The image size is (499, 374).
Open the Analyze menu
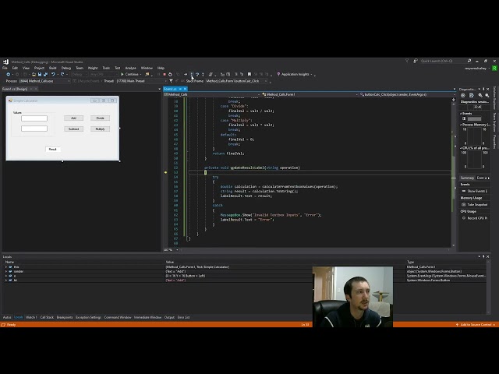tap(130, 68)
